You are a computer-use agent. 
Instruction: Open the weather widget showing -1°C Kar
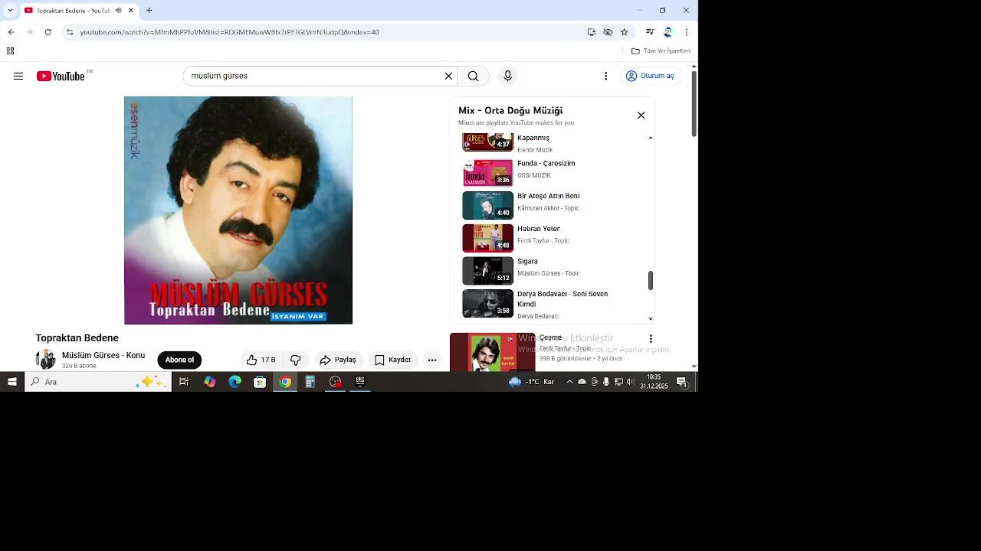532,382
